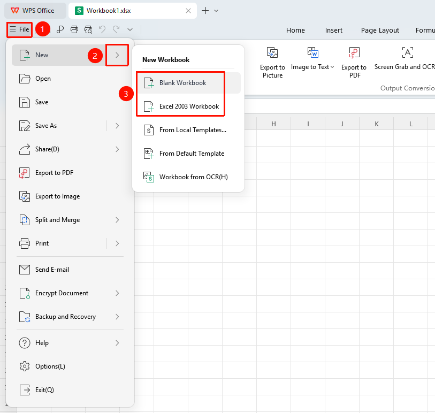Image resolution: width=435 pixels, height=413 pixels.
Task: Open the quick access toolbar customize dropdown
Action: tap(130, 29)
